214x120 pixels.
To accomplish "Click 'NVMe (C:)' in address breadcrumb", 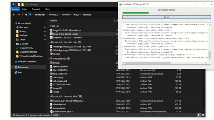I will tap(53, 15).
